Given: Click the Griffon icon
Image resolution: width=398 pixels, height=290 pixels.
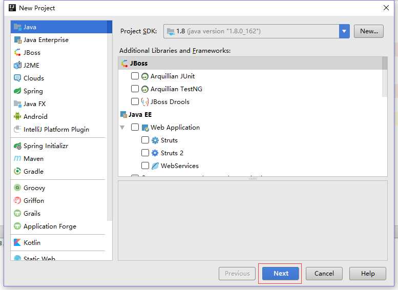Looking at the screenshot, I should click(x=17, y=200).
